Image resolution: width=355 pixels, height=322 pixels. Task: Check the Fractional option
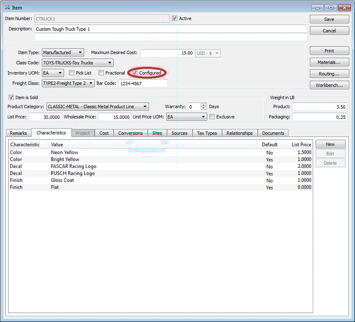coord(101,73)
